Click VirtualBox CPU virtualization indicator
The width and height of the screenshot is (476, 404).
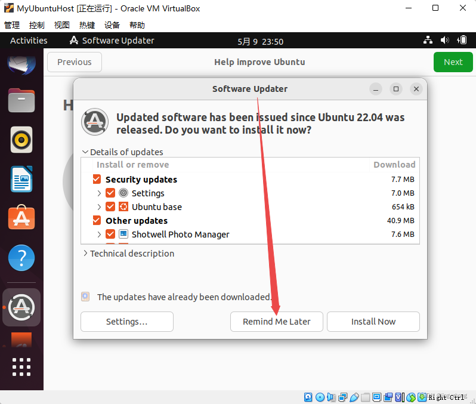[400, 397]
